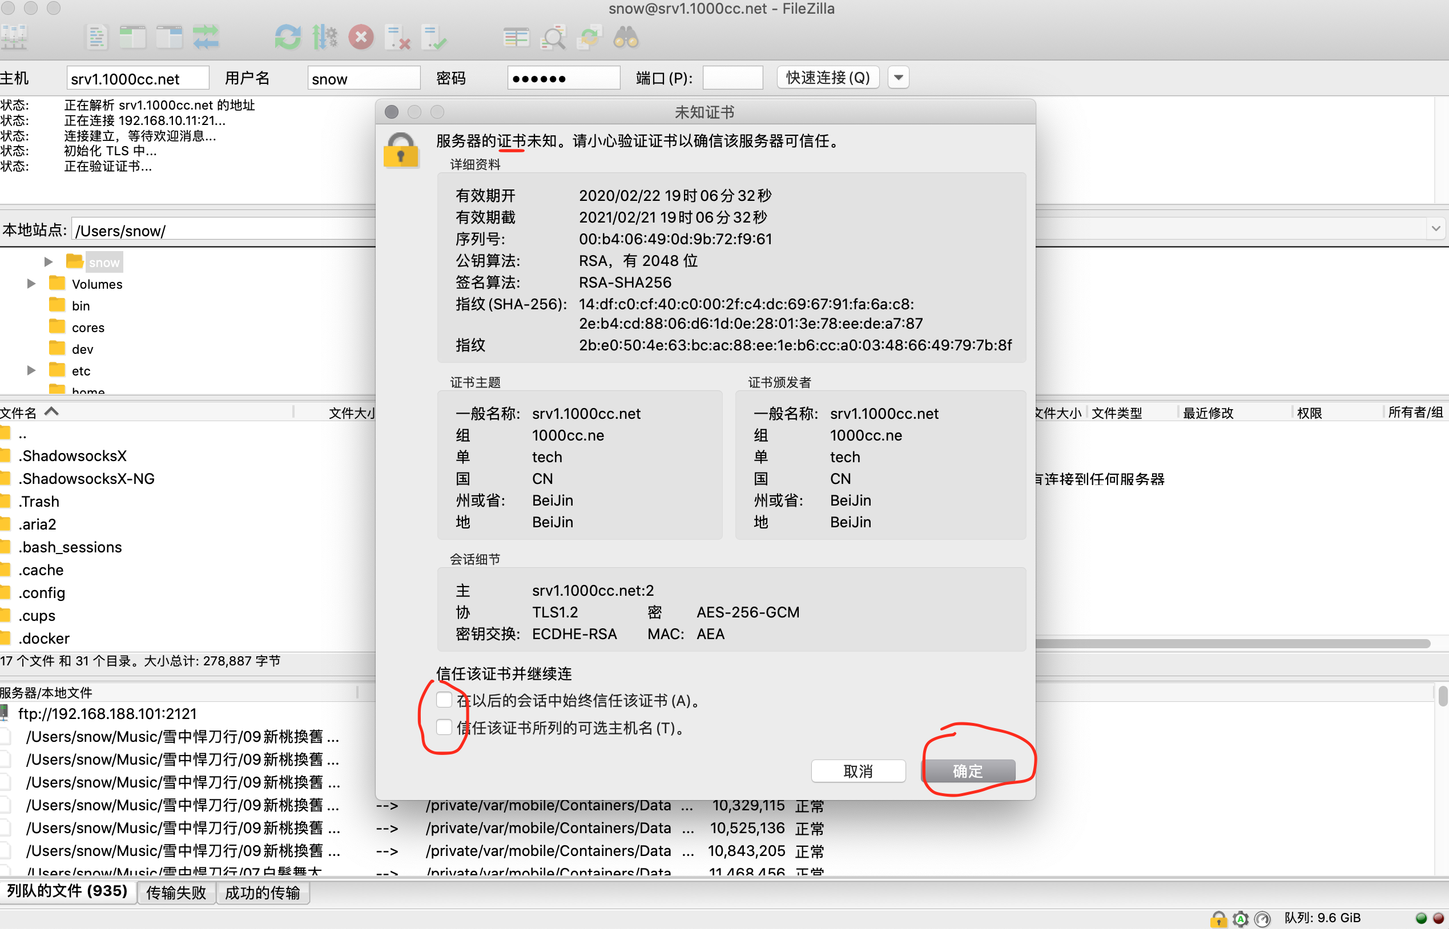
Task: Open the binoculars file search icon
Action: (626, 38)
